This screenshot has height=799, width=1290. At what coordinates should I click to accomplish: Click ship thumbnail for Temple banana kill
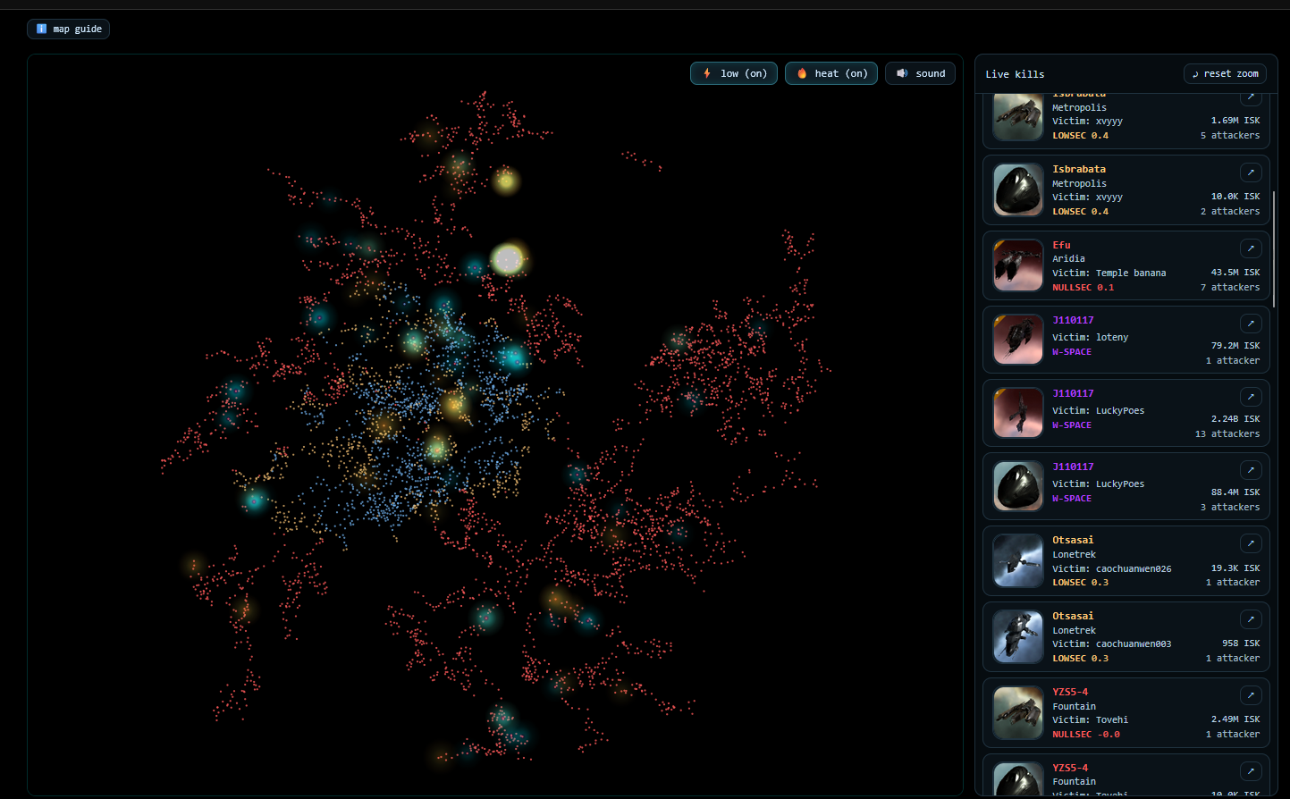pos(1018,265)
